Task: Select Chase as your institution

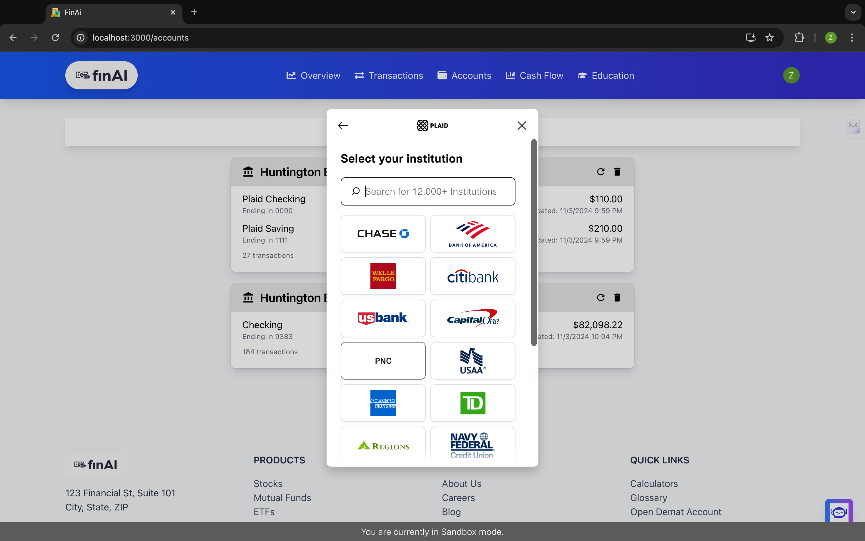Action: (x=383, y=234)
